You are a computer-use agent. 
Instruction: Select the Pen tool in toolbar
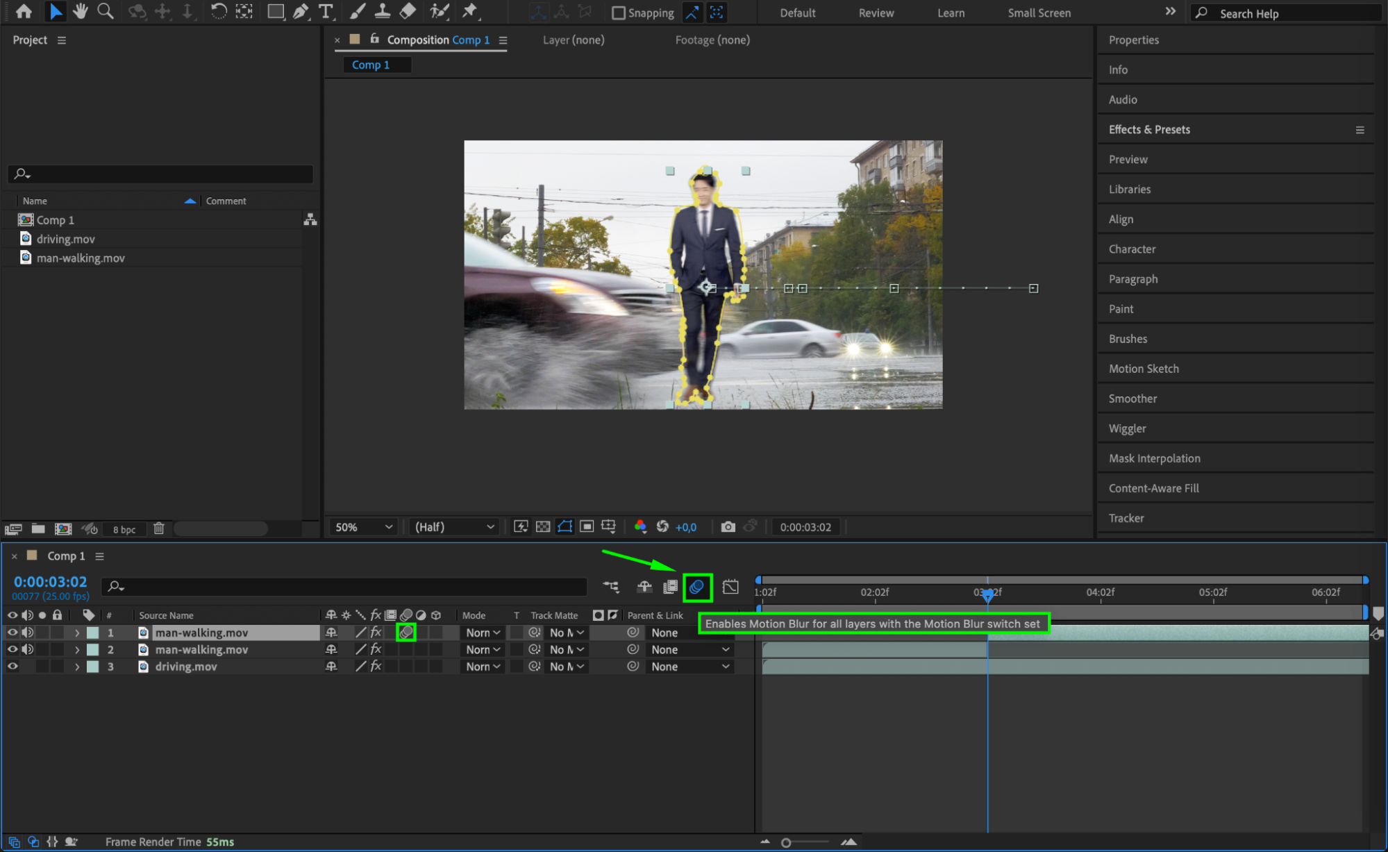click(301, 11)
